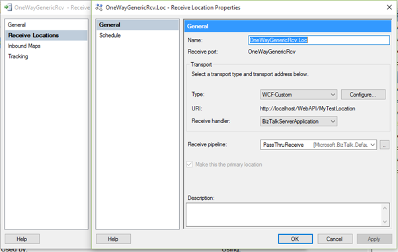Click the URI text http://localhost/WebAPI/MyTestLocation
Viewport: 398px width, 252px height.
coord(307,108)
